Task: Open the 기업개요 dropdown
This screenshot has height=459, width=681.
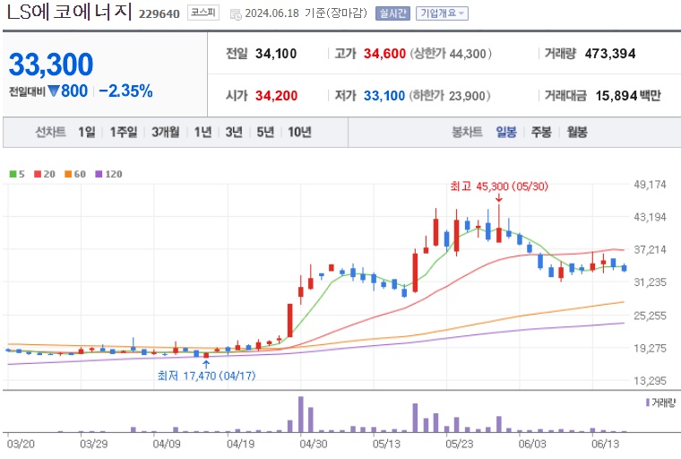Action: point(442,13)
